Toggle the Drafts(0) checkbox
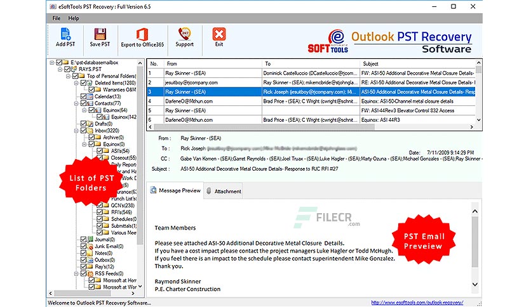 [x=83, y=124]
